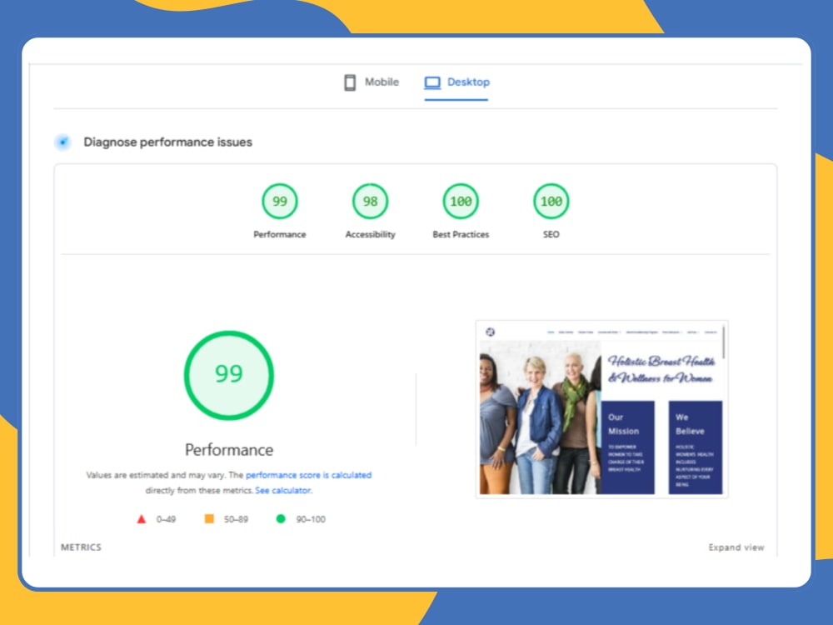The height and width of the screenshot is (625, 833).
Task: Click the large 99 Performance gauge
Action: click(229, 375)
